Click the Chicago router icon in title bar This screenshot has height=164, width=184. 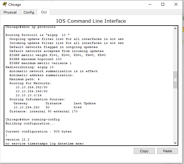5,4
